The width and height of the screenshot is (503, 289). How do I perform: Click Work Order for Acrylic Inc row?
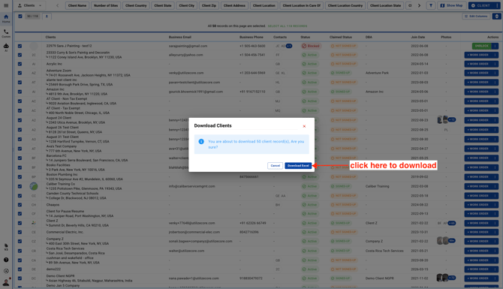coord(478,64)
